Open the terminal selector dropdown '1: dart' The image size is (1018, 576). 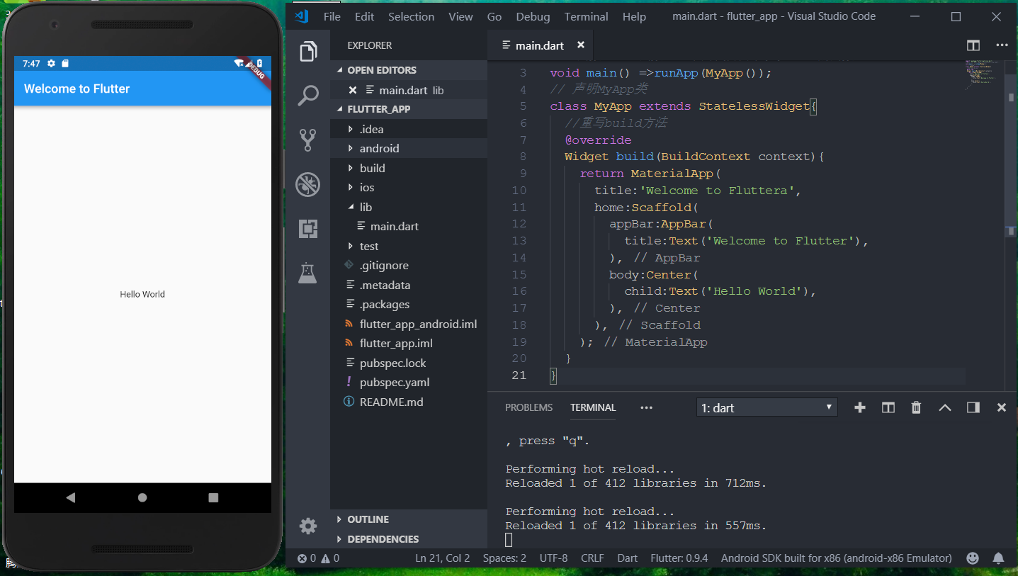pyautogui.click(x=767, y=407)
